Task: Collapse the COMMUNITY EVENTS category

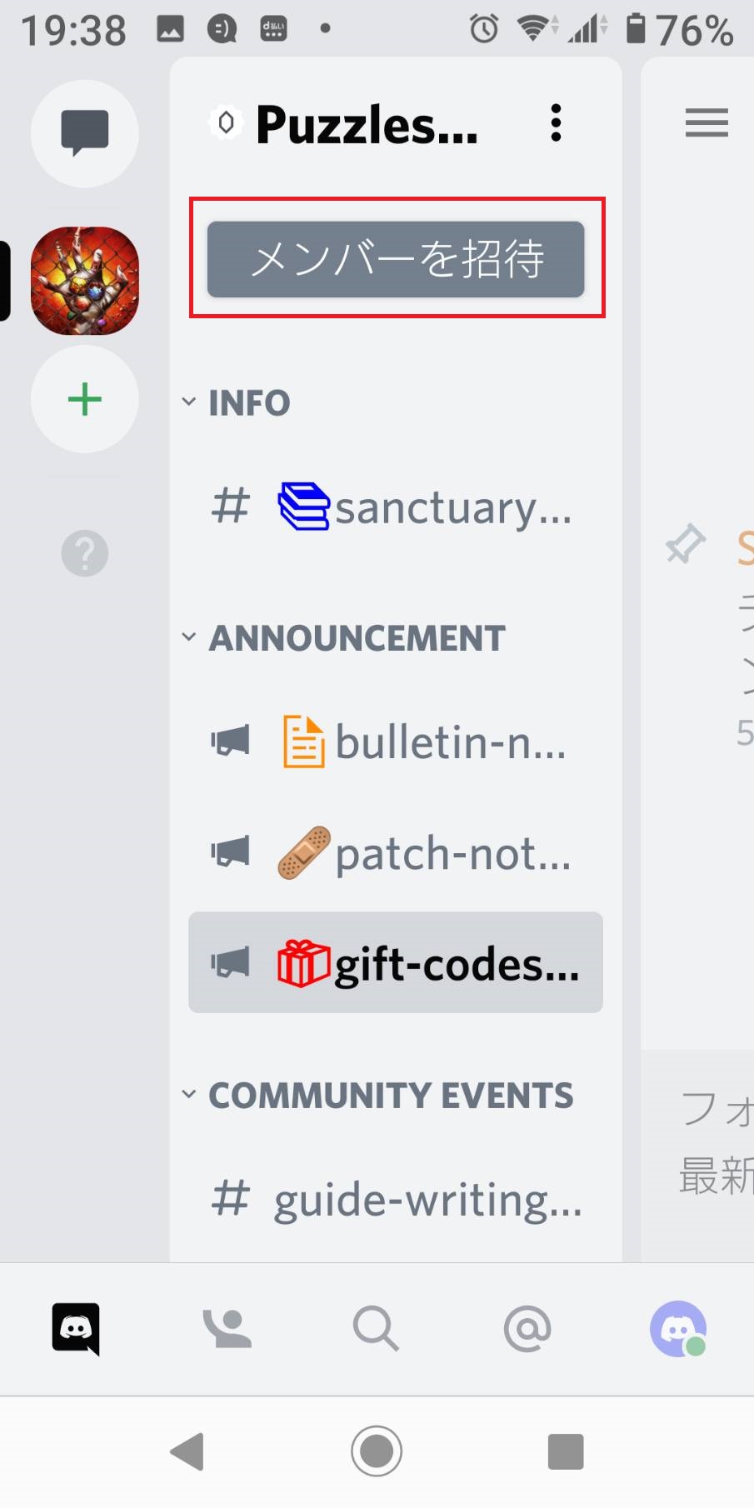Action: 377,1096
